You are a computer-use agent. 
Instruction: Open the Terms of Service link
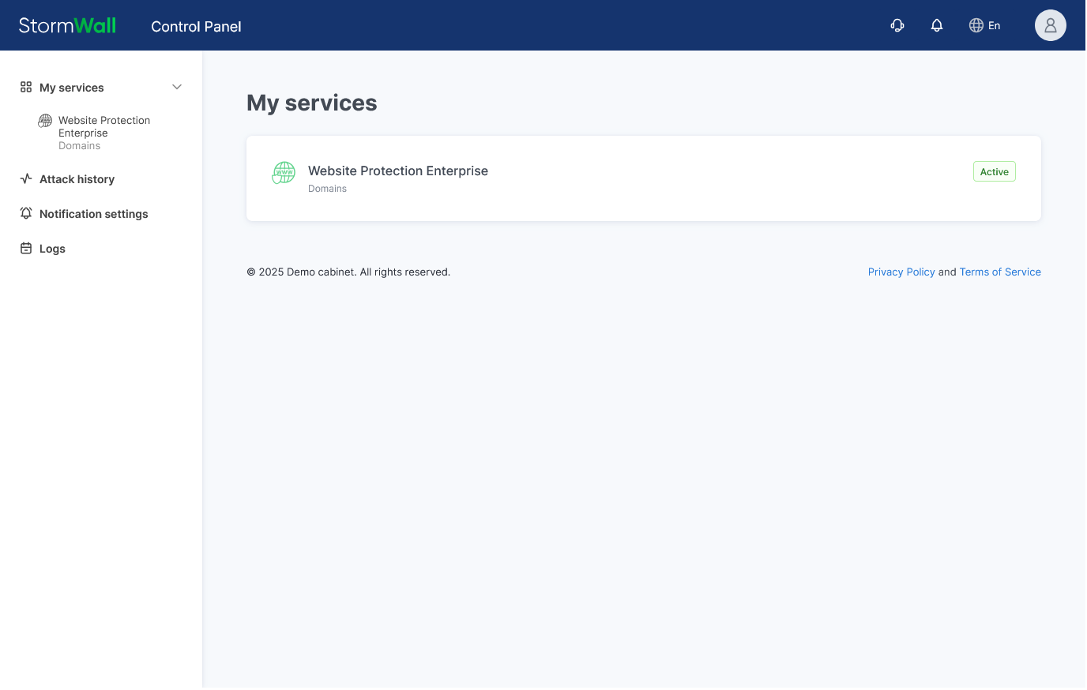(999, 272)
